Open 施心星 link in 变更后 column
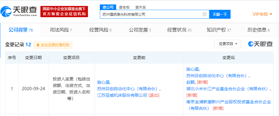This screenshot has width=279, height=116. 193,69
